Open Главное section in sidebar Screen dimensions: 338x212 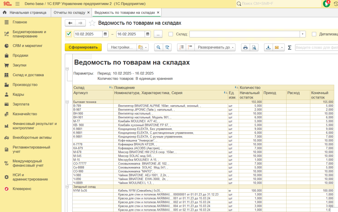[x=20, y=22]
